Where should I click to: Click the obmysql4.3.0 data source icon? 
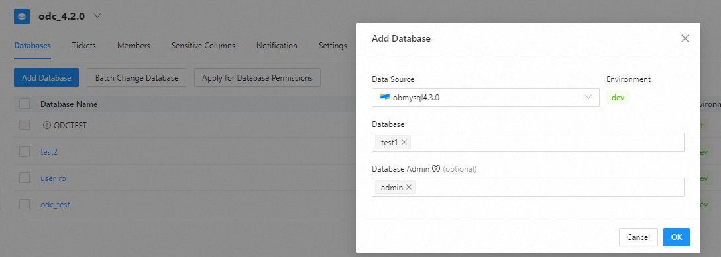pyautogui.click(x=385, y=97)
